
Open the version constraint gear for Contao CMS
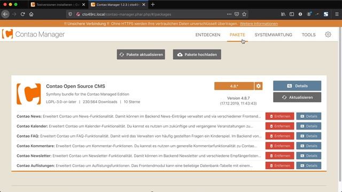[259, 86]
